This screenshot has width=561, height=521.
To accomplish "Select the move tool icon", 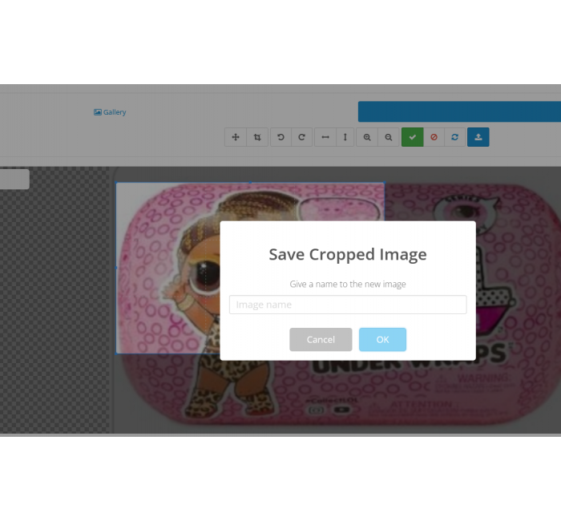I will click(236, 137).
